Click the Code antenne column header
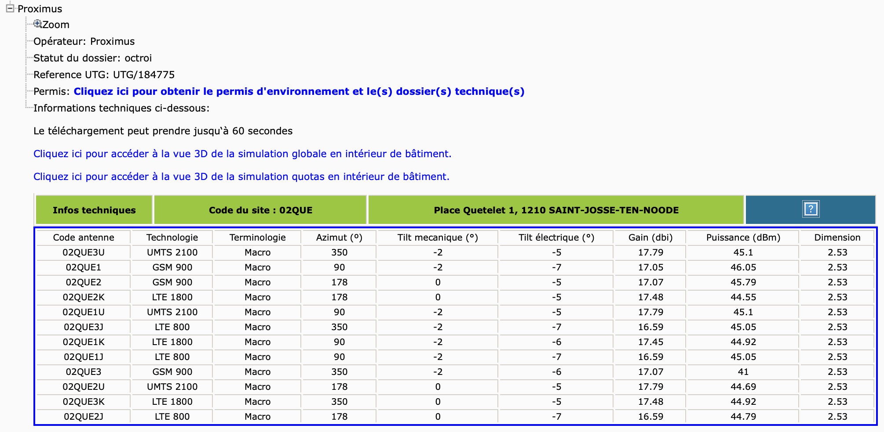Screen dimensions: 884x432 click(84, 238)
